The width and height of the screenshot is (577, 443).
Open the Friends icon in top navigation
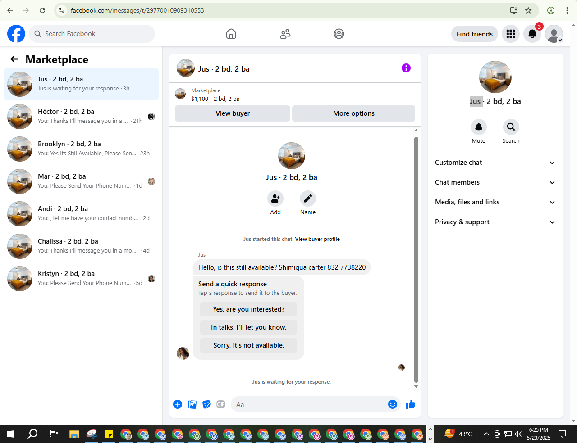pos(285,34)
